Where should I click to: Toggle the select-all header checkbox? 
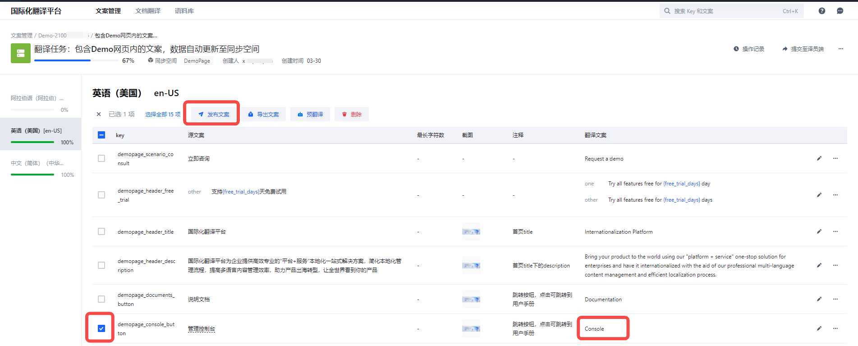click(101, 135)
